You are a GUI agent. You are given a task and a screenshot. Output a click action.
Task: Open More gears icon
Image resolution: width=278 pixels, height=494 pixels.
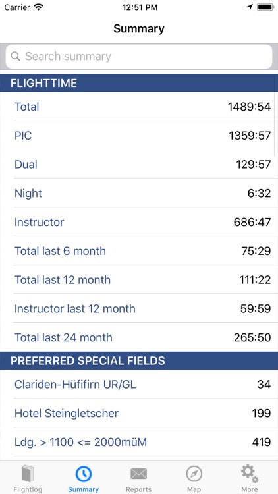(250, 474)
